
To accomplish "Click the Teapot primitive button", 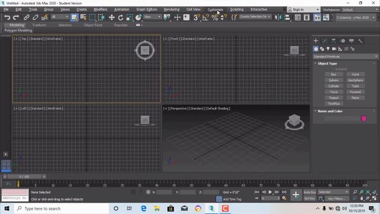I will coord(334,97).
